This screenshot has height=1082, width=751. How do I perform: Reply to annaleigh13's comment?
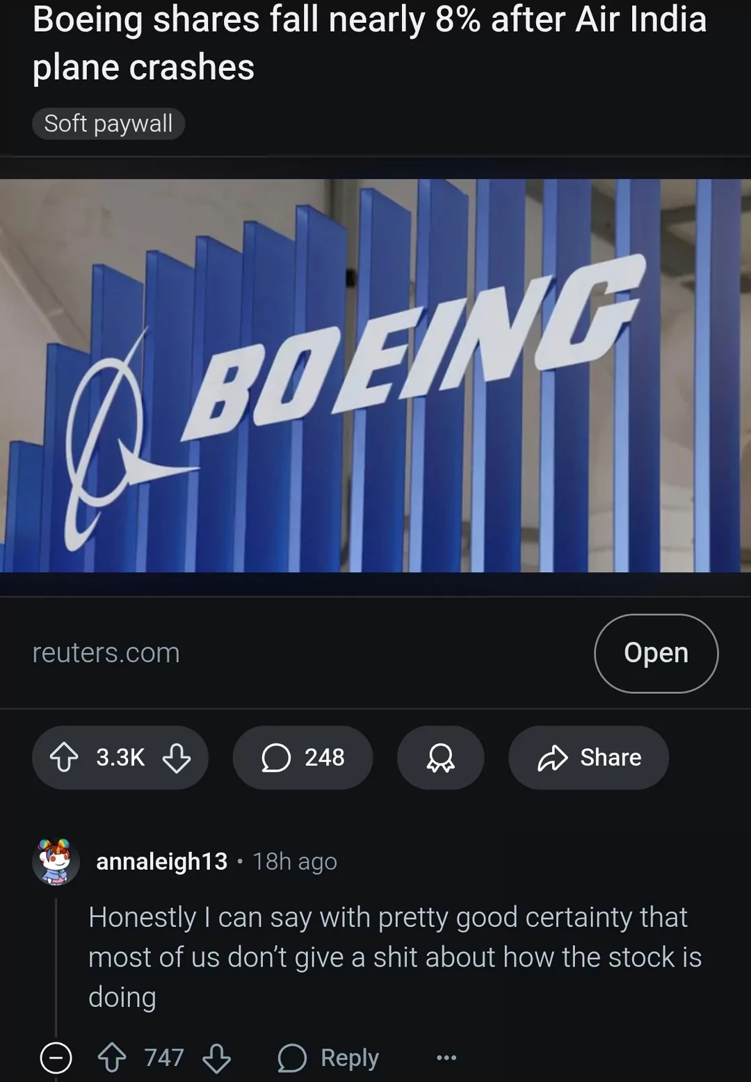pos(328,1058)
